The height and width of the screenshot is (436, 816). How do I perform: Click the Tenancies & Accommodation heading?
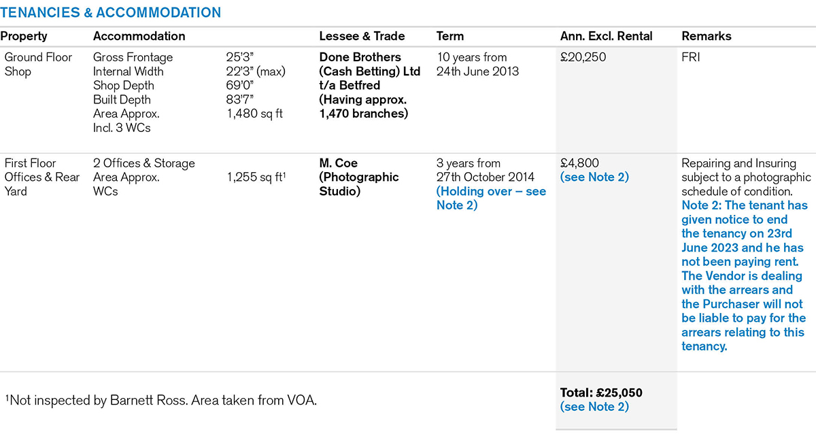pyautogui.click(x=111, y=13)
